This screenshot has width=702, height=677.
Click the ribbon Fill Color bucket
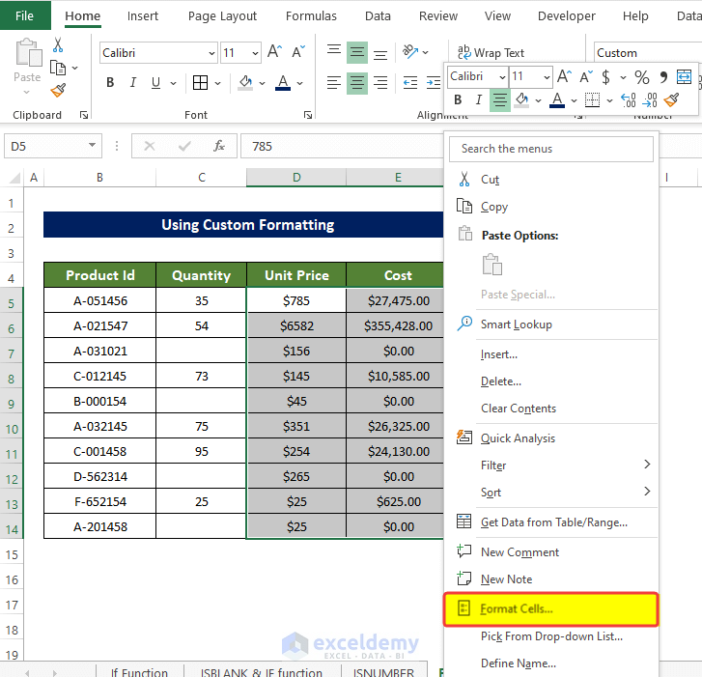point(245,83)
